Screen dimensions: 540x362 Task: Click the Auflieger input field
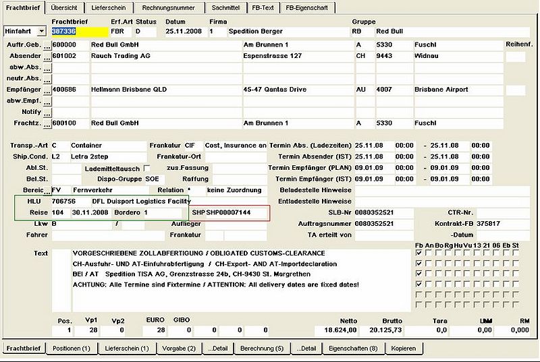(x=236, y=224)
